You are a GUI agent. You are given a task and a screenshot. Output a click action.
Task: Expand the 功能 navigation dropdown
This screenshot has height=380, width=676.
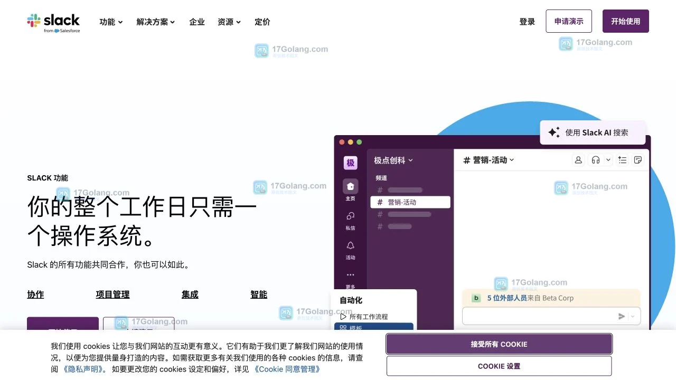[111, 22]
